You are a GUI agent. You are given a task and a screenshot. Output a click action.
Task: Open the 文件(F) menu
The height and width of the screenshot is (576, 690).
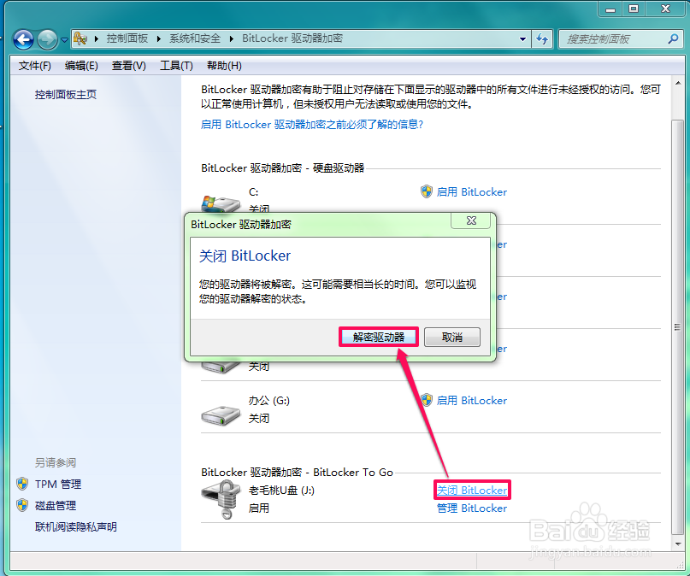coord(35,66)
